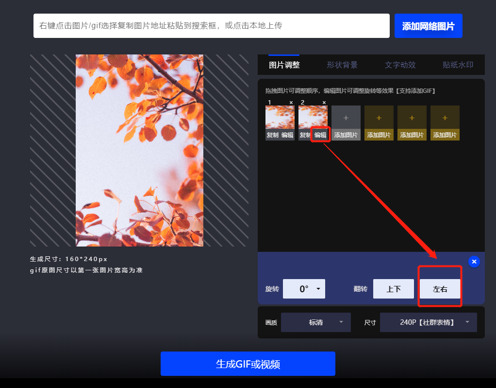Close the edit popup via blue X icon

(474, 262)
